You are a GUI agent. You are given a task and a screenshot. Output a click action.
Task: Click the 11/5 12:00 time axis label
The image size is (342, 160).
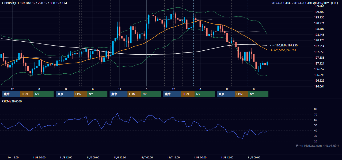tap(66, 157)
